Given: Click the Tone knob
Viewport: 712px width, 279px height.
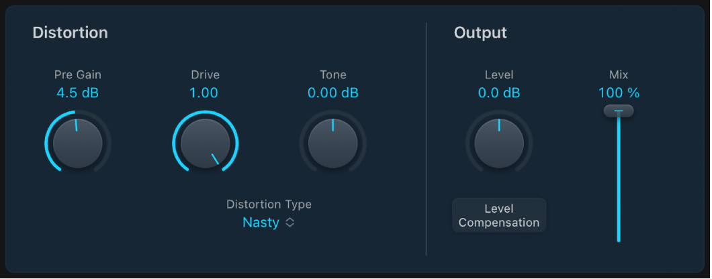Looking at the screenshot, I should [332, 143].
